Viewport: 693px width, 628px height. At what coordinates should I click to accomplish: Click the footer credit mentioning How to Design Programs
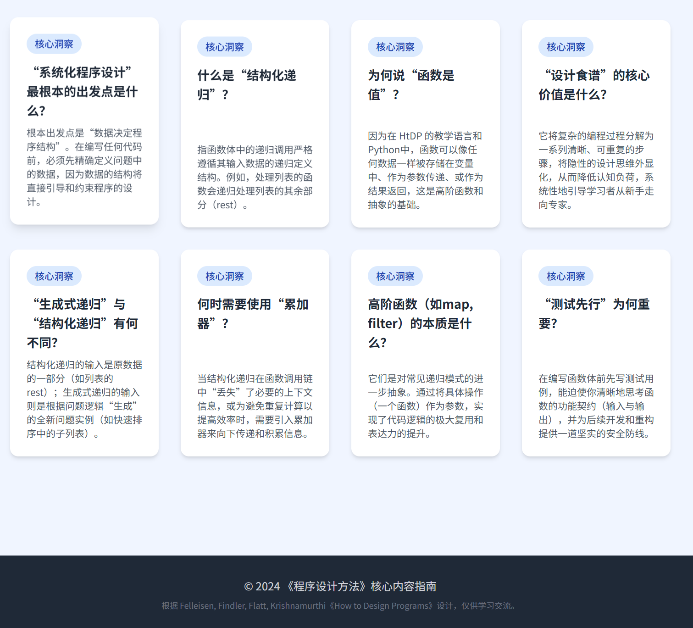pyautogui.click(x=340, y=606)
